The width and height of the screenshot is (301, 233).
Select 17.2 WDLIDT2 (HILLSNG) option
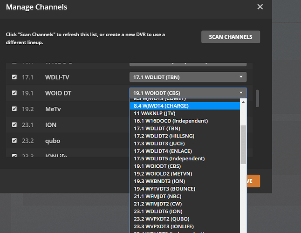[x=185, y=136]
